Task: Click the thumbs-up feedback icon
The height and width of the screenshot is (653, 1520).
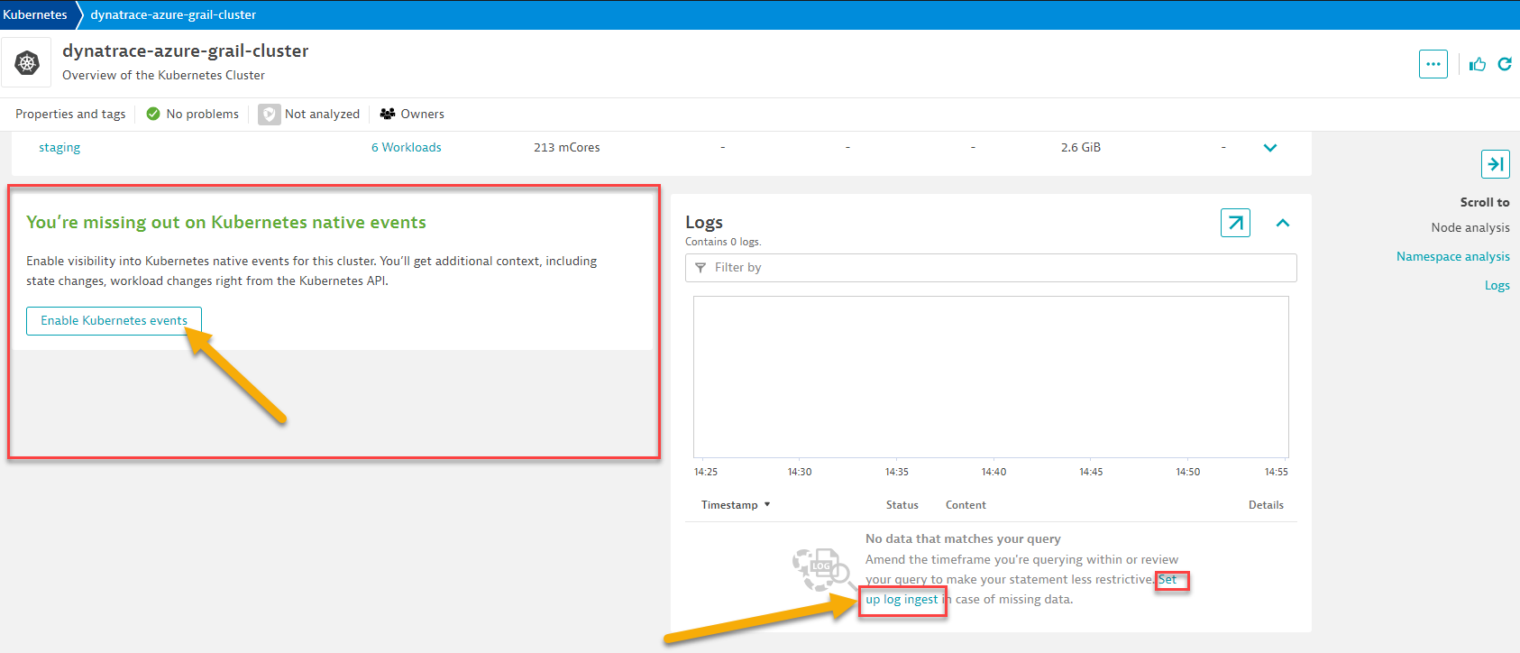Action: pos(1477,64)
